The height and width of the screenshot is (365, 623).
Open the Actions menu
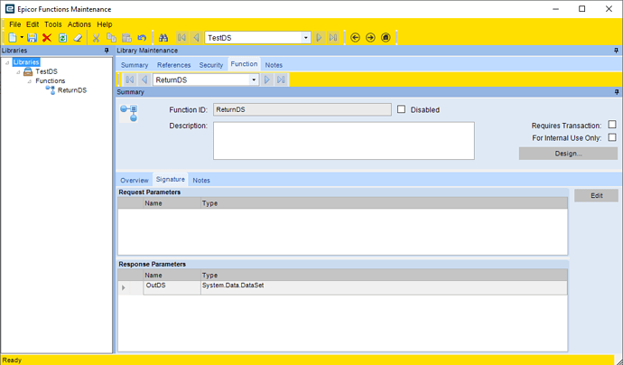click(79, 24)
